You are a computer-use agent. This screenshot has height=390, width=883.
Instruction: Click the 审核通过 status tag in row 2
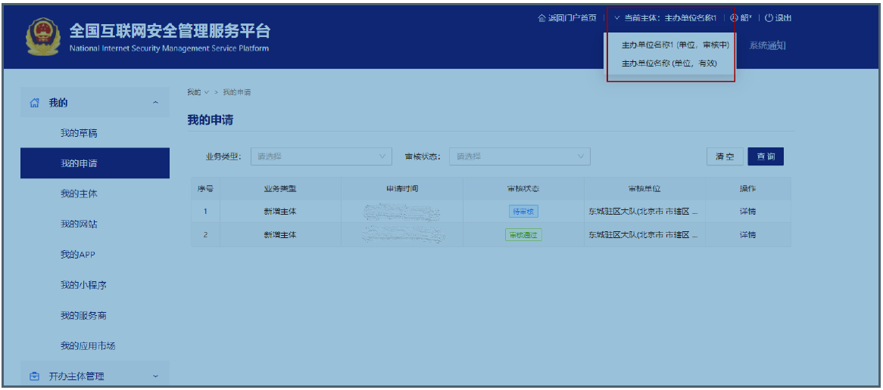click(x=523, y=235)
